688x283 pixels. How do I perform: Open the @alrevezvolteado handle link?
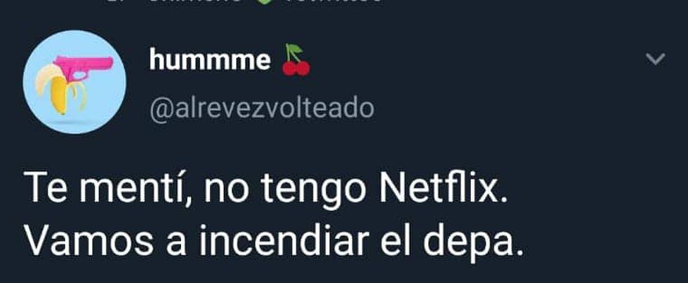pos(262,109)
